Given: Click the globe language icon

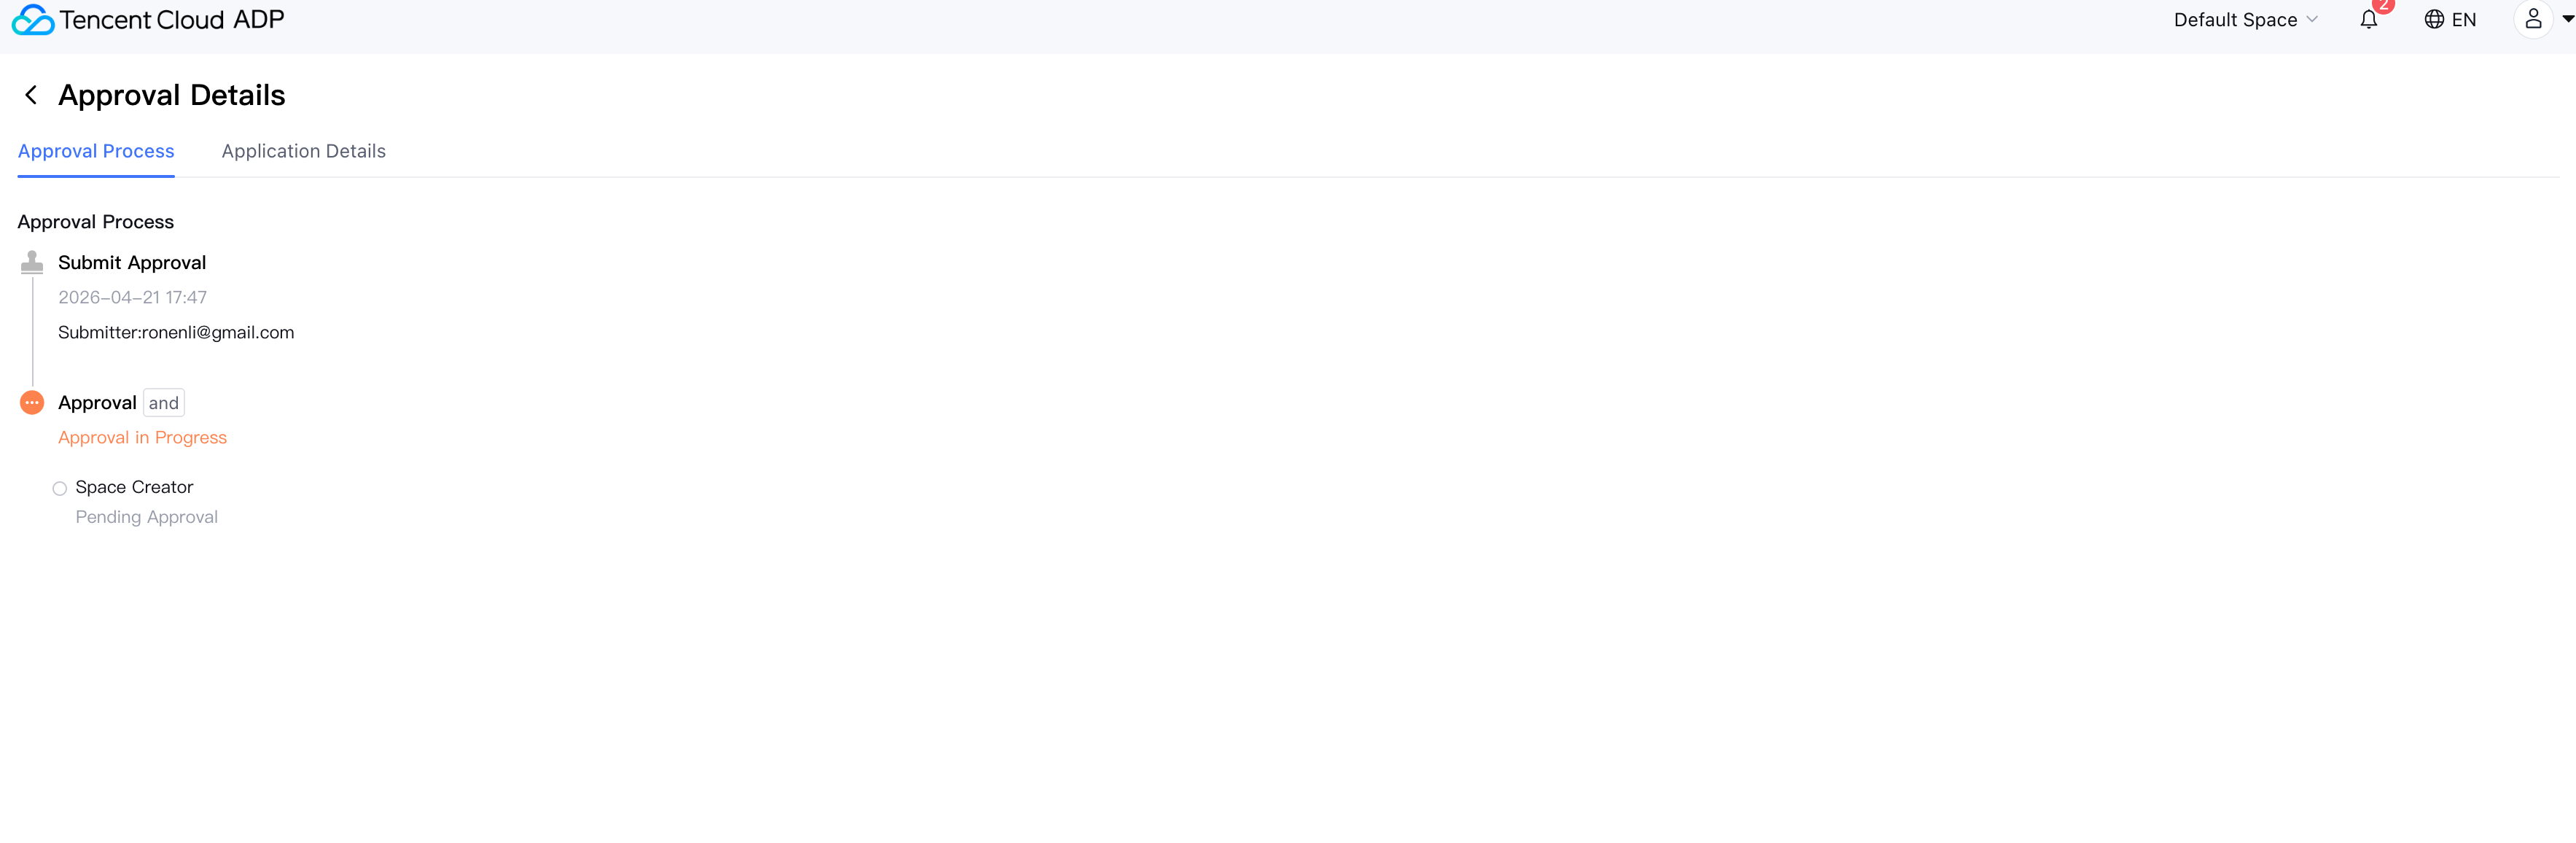Looking at the screenshot, I should click(2434, 19).
